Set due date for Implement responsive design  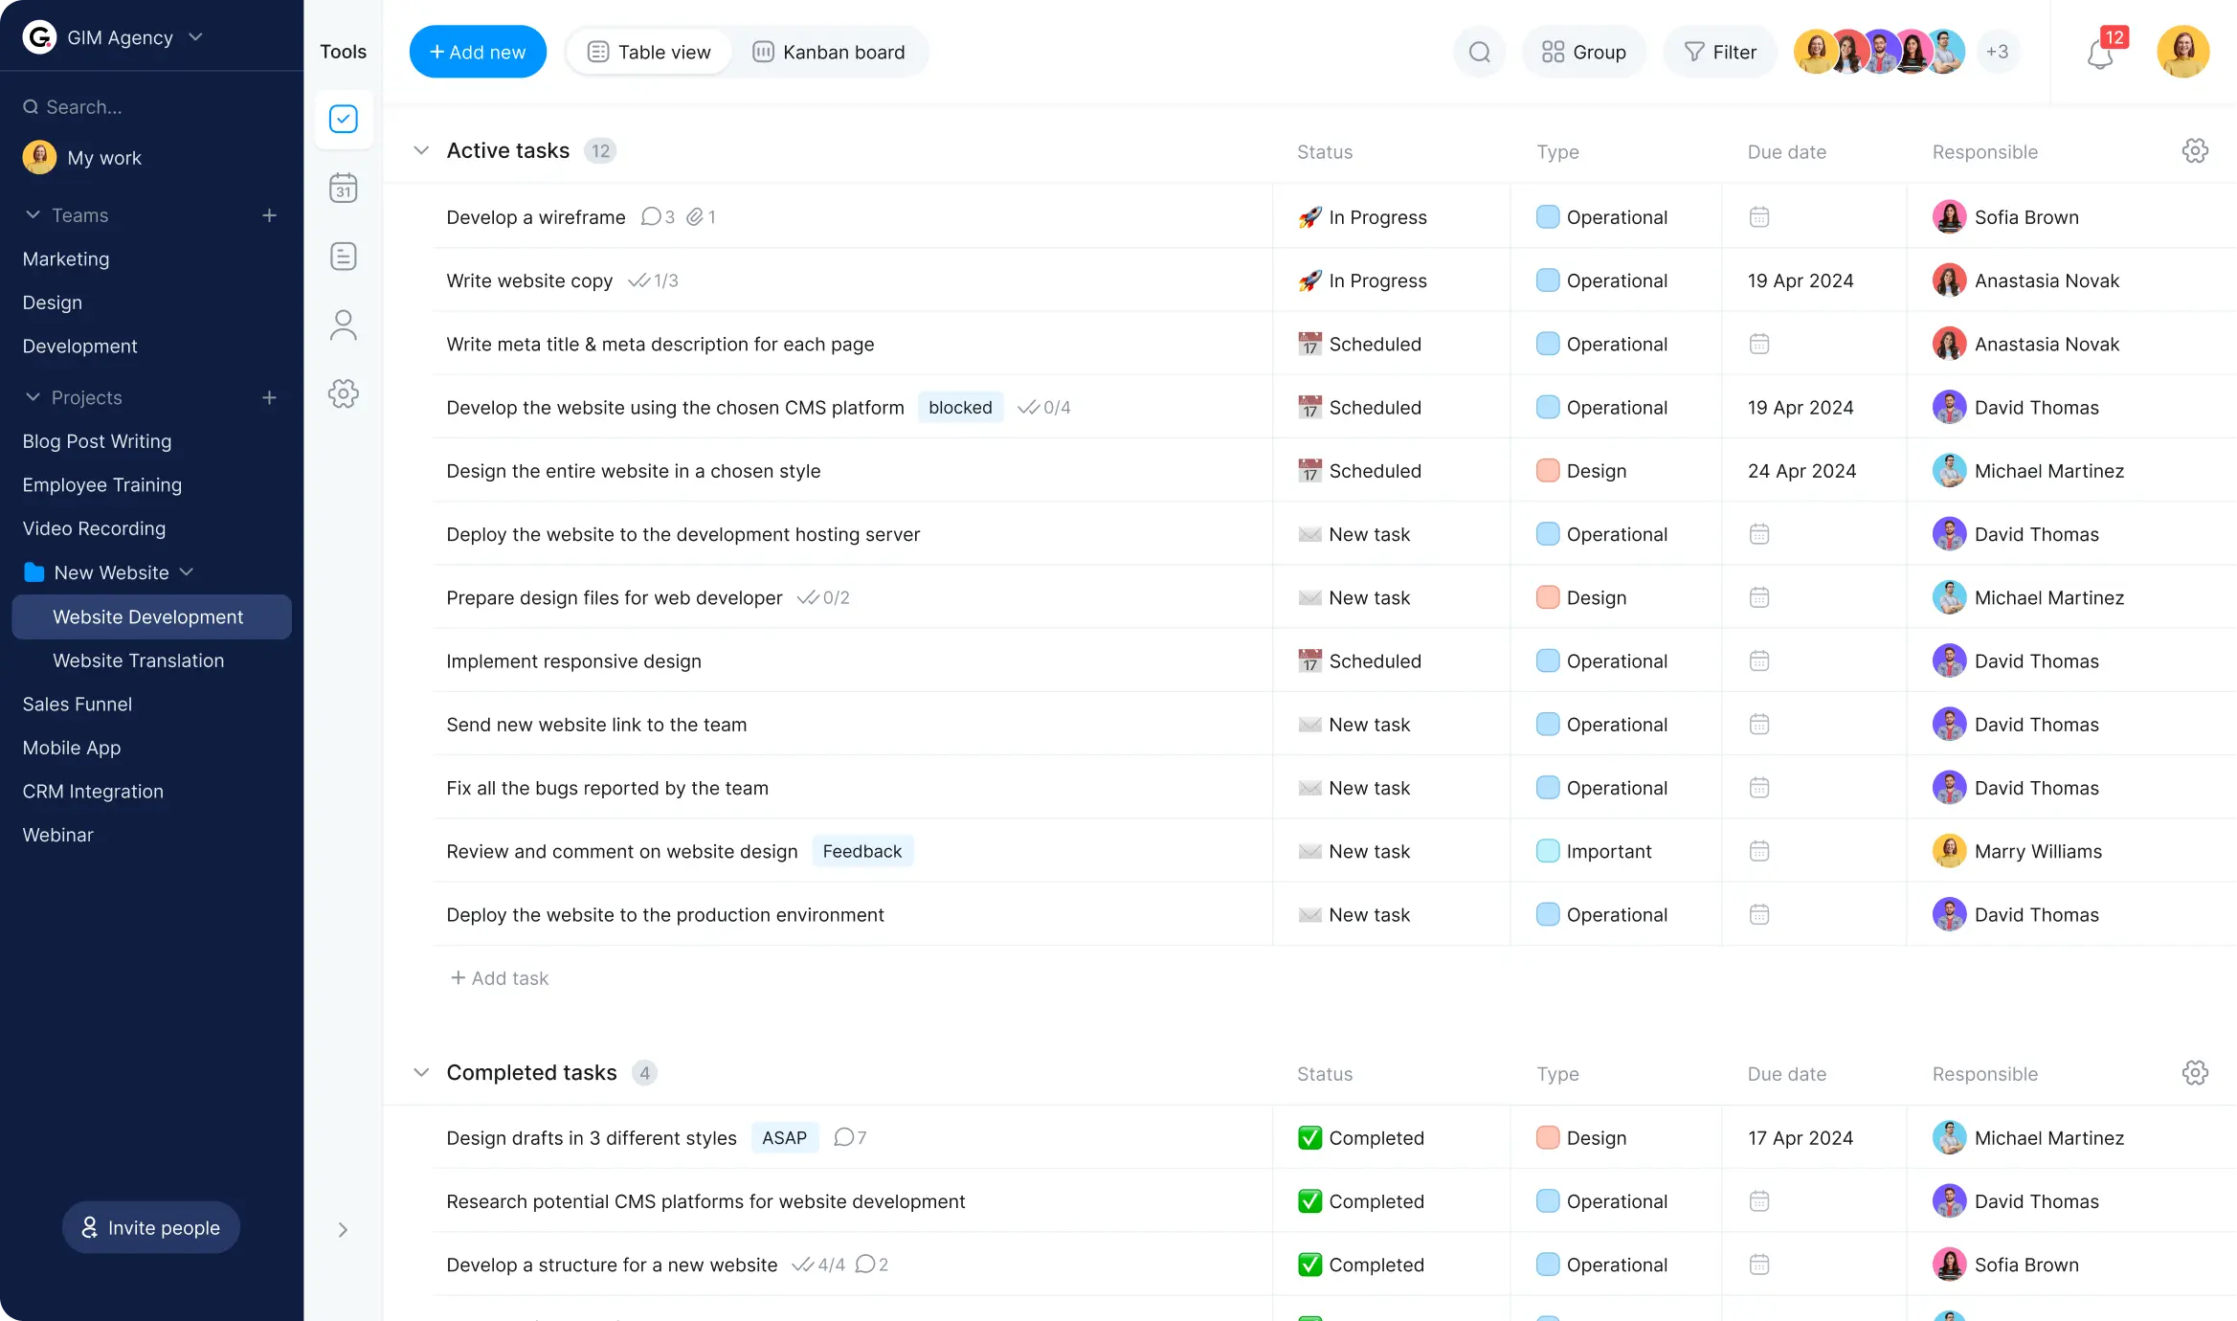1758,661
